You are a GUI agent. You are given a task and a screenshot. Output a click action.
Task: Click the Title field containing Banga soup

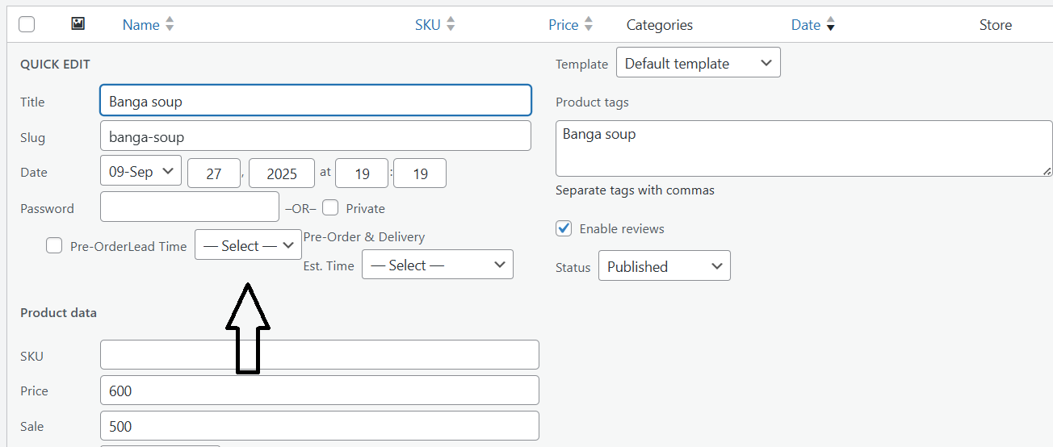315,101
